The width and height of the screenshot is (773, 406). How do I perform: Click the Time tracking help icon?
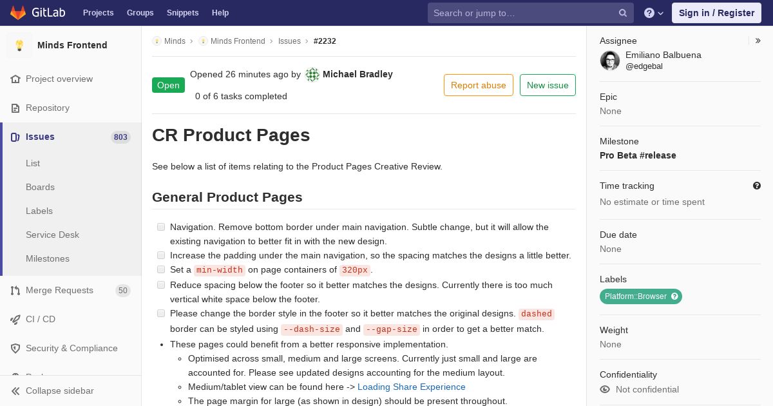tap(757, 186)
